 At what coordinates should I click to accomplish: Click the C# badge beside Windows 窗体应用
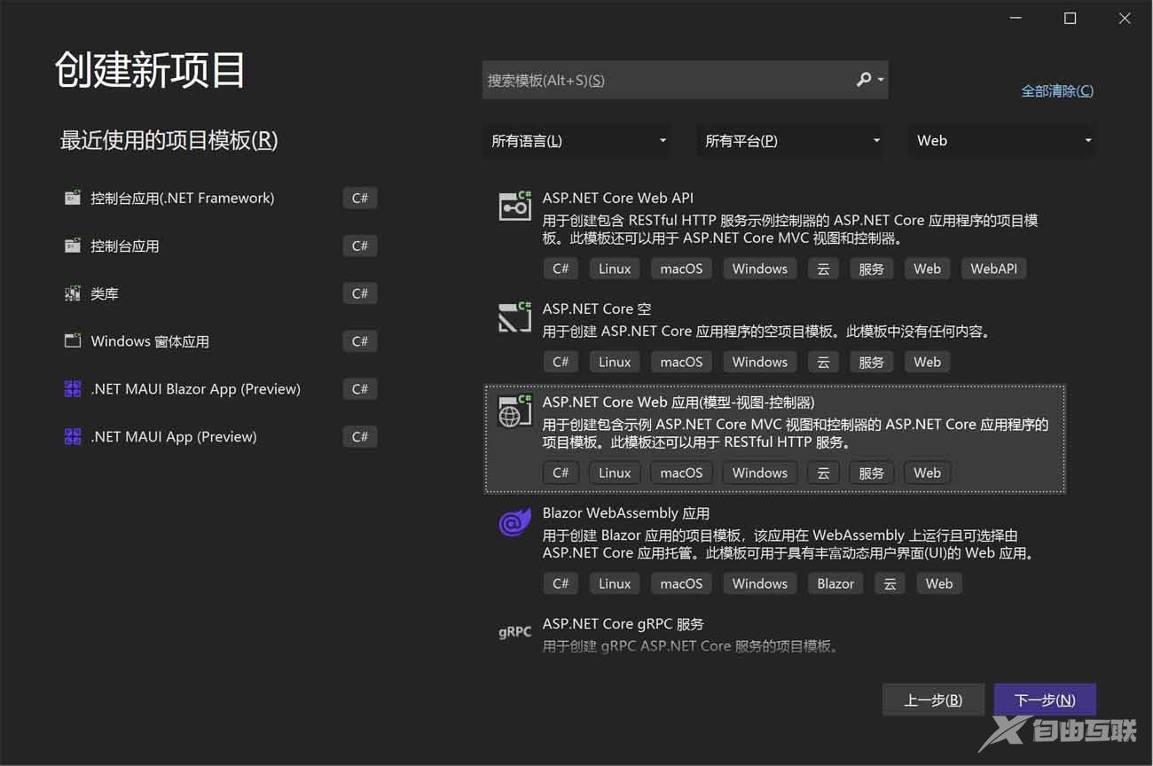tap(360, 341)
